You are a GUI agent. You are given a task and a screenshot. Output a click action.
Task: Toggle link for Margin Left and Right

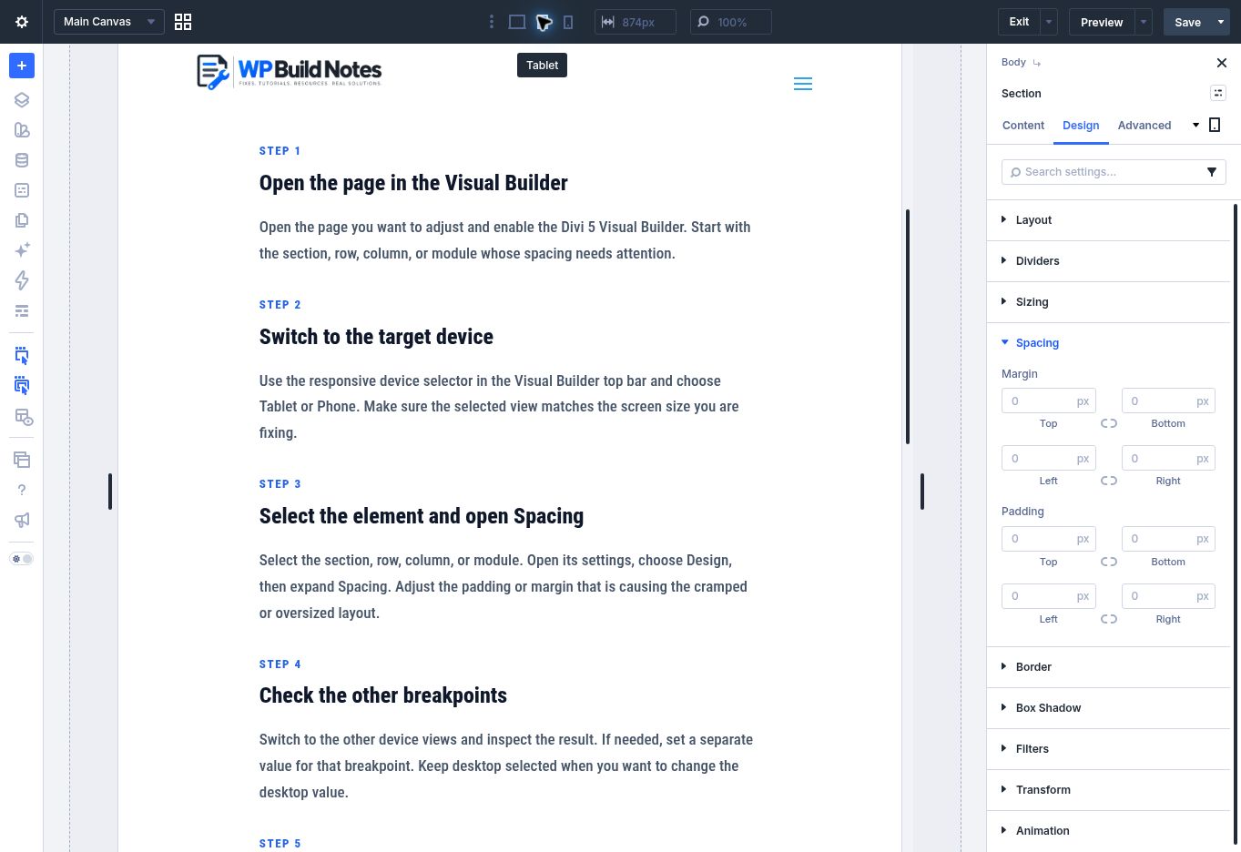tap(1109, 481)
